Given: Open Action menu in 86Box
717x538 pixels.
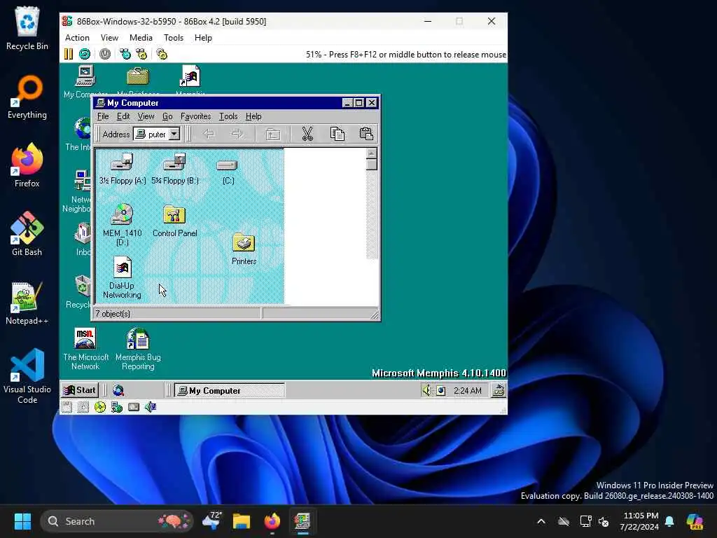Looking at the screenshot, I should click(x=77, y=38).
